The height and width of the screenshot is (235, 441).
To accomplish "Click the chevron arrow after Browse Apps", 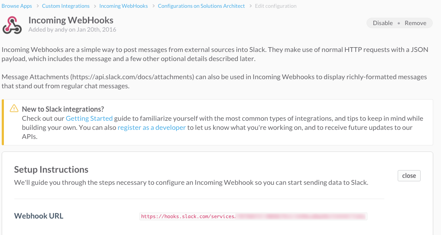I will pos(37,6).
